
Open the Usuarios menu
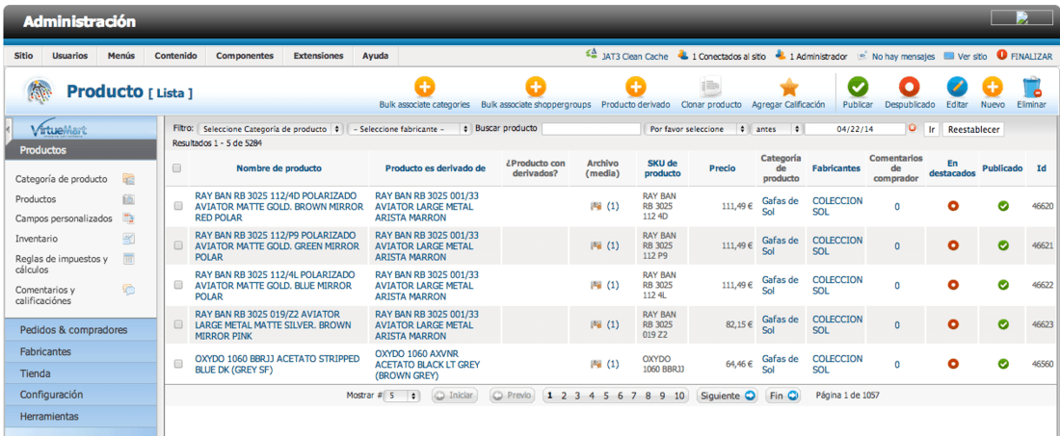[x=69, y=56]
